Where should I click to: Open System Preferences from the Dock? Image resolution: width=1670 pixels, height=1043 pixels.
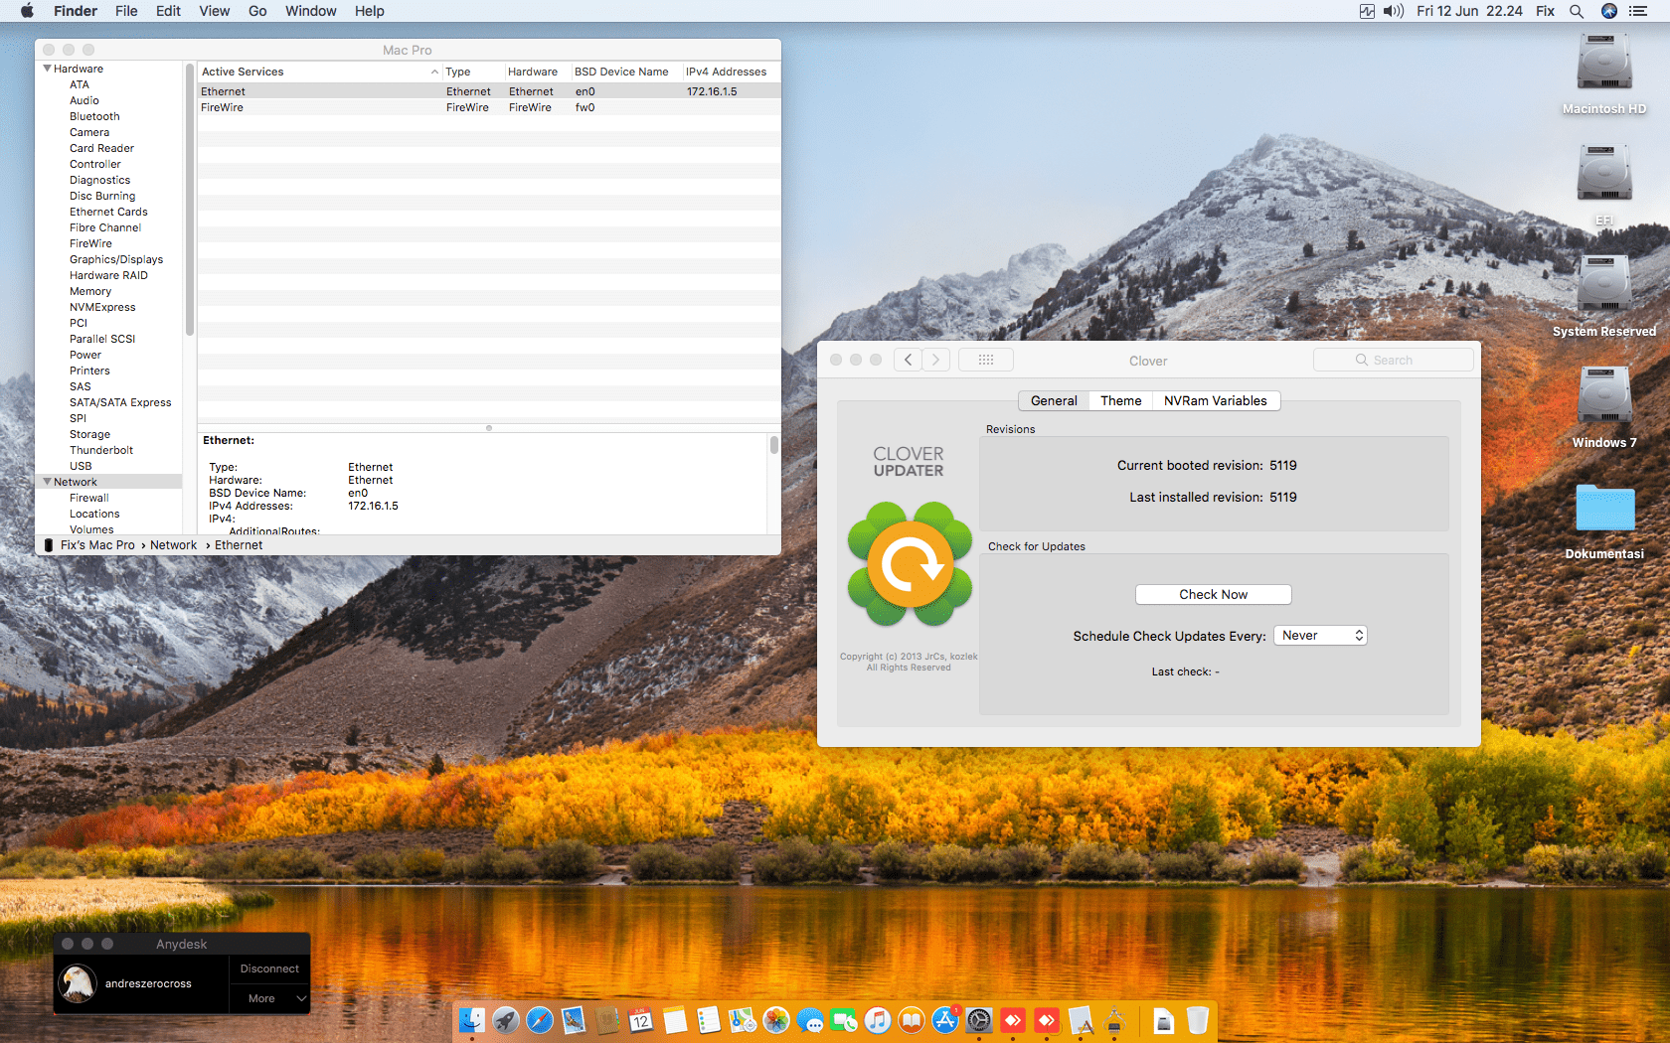coord(979,1020)
